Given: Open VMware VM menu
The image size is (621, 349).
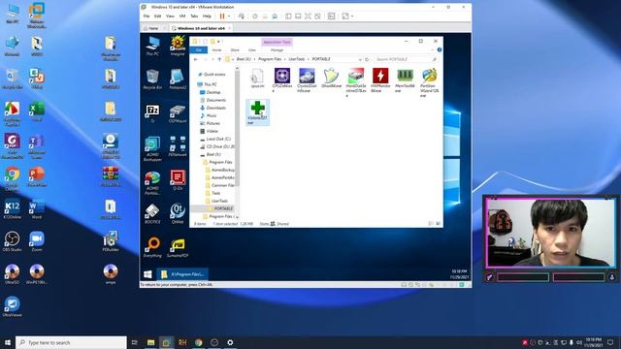Looking at the screenshot, I should point(182,16).
